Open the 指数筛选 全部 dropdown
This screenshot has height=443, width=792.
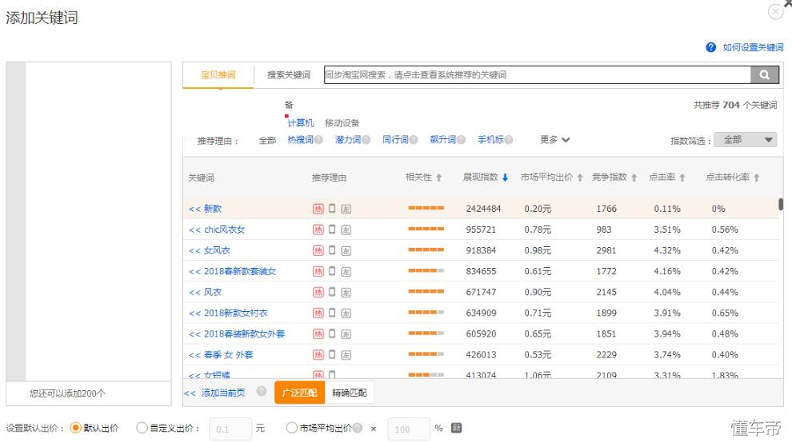pyautogui.click(x=746, y=140)
